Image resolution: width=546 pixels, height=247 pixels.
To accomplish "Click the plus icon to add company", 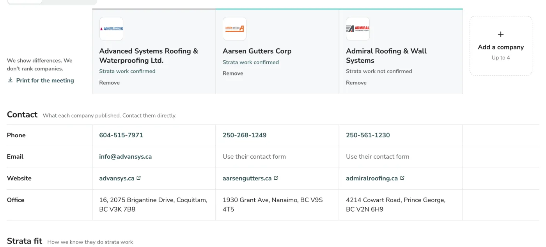I will 501,35.
